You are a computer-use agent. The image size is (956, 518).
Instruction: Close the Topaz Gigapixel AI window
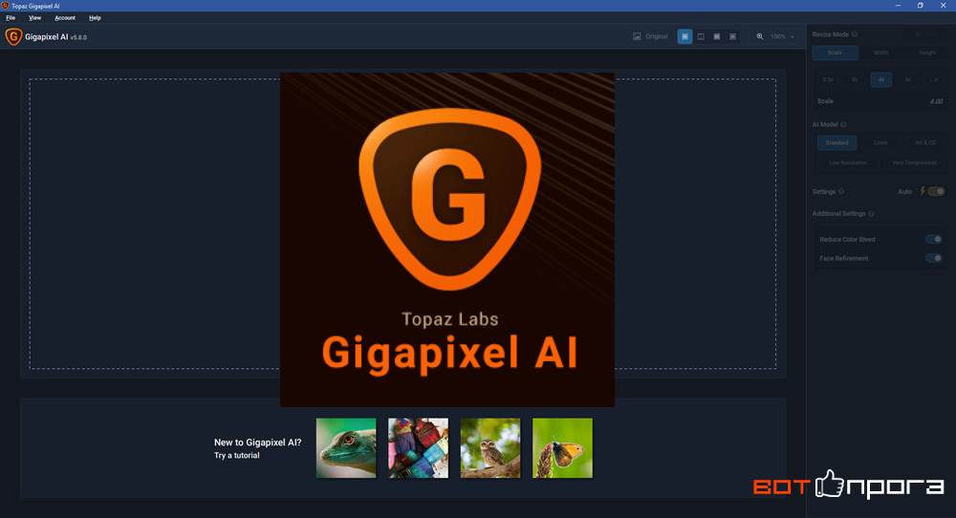[x=943, y=6]
